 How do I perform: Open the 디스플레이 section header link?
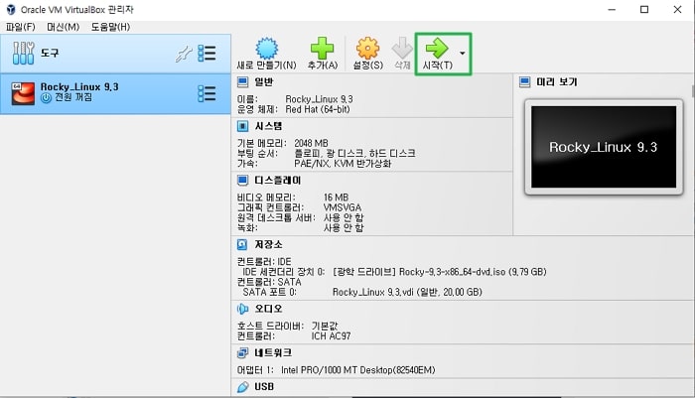277,181
